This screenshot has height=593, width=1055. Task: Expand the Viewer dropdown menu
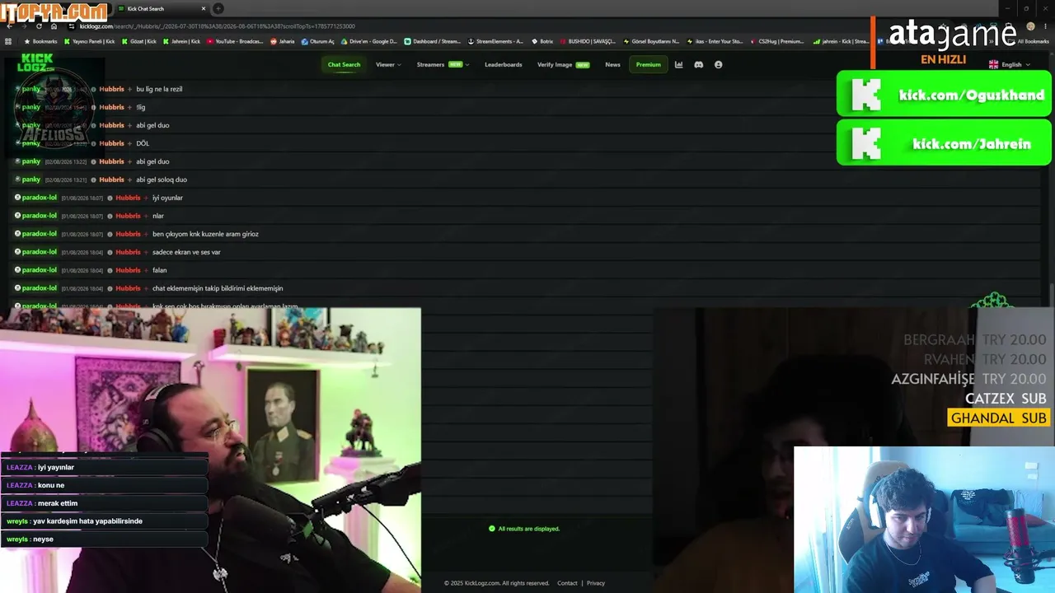(x=388, y=64)
